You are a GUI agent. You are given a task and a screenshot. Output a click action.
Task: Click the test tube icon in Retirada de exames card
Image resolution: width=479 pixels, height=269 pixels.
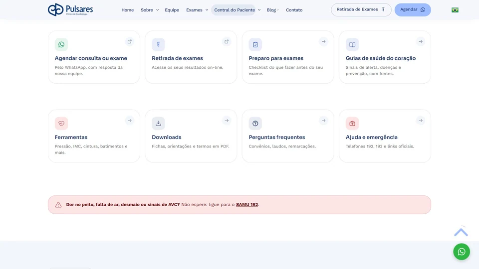158,44
